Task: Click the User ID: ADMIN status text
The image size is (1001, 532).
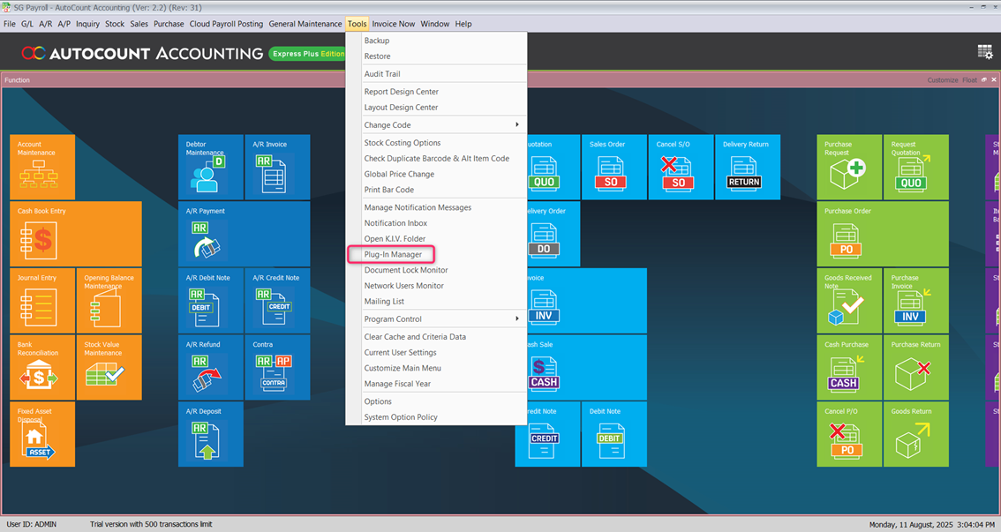Action: (x=31, y=524)
